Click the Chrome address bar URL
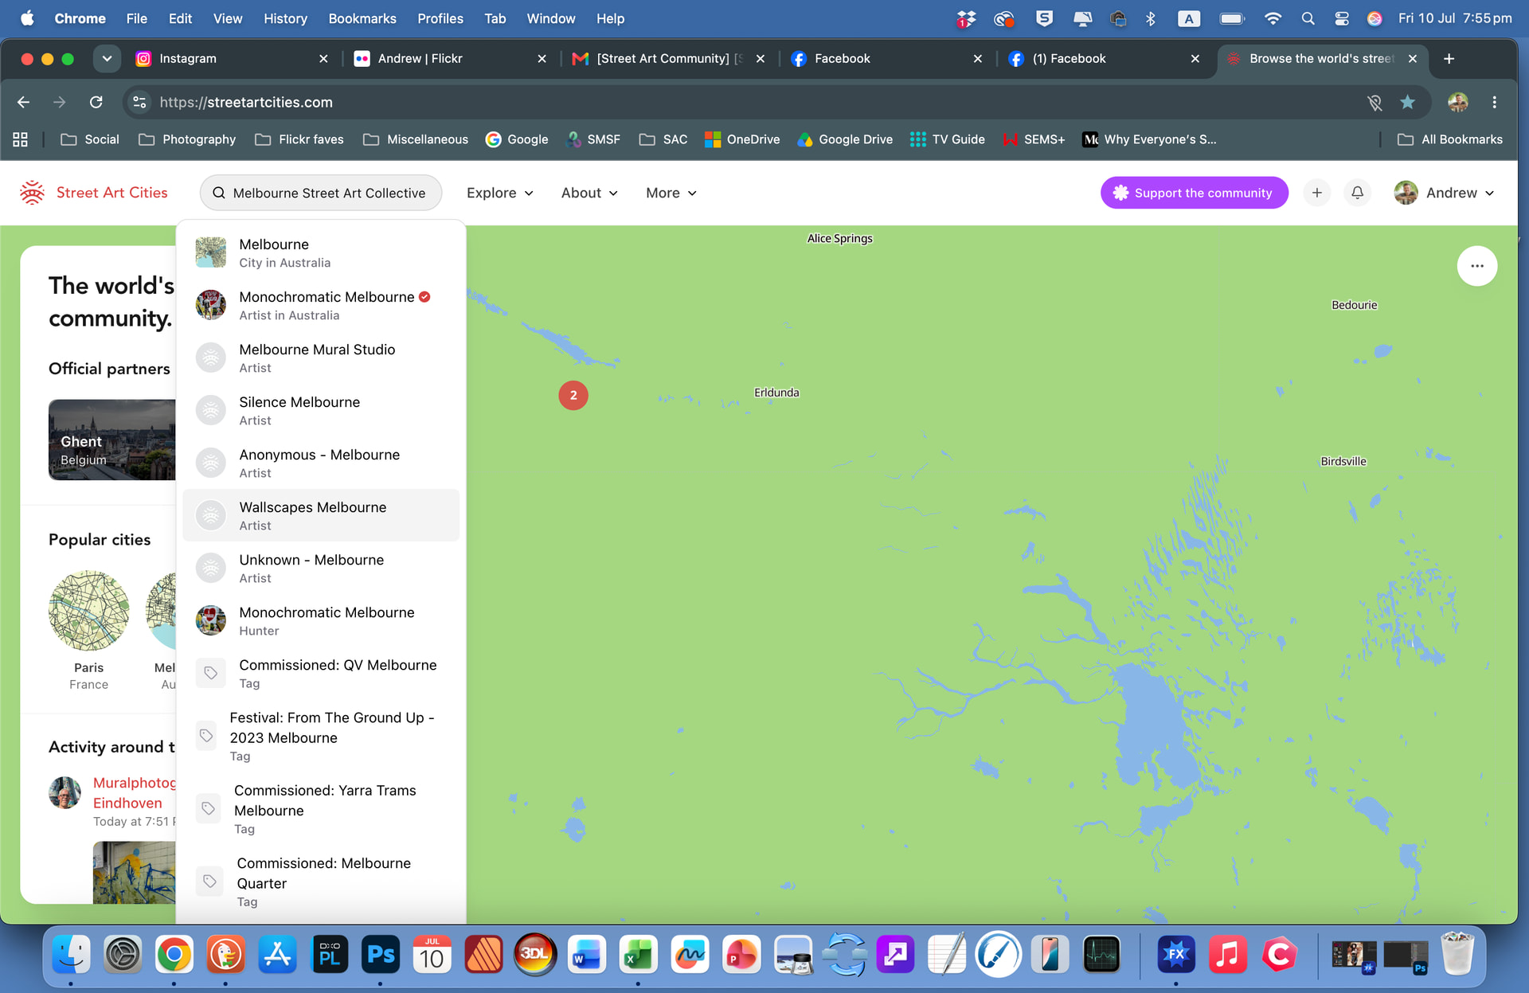This screenshot has width=1529, height=993. 245,102
